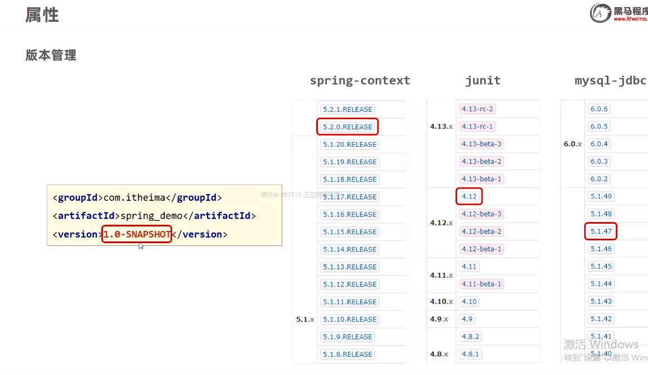Screen dimensions: 648x375
Task: Click the 属性 slide title
Action: [x=42, y=15]
